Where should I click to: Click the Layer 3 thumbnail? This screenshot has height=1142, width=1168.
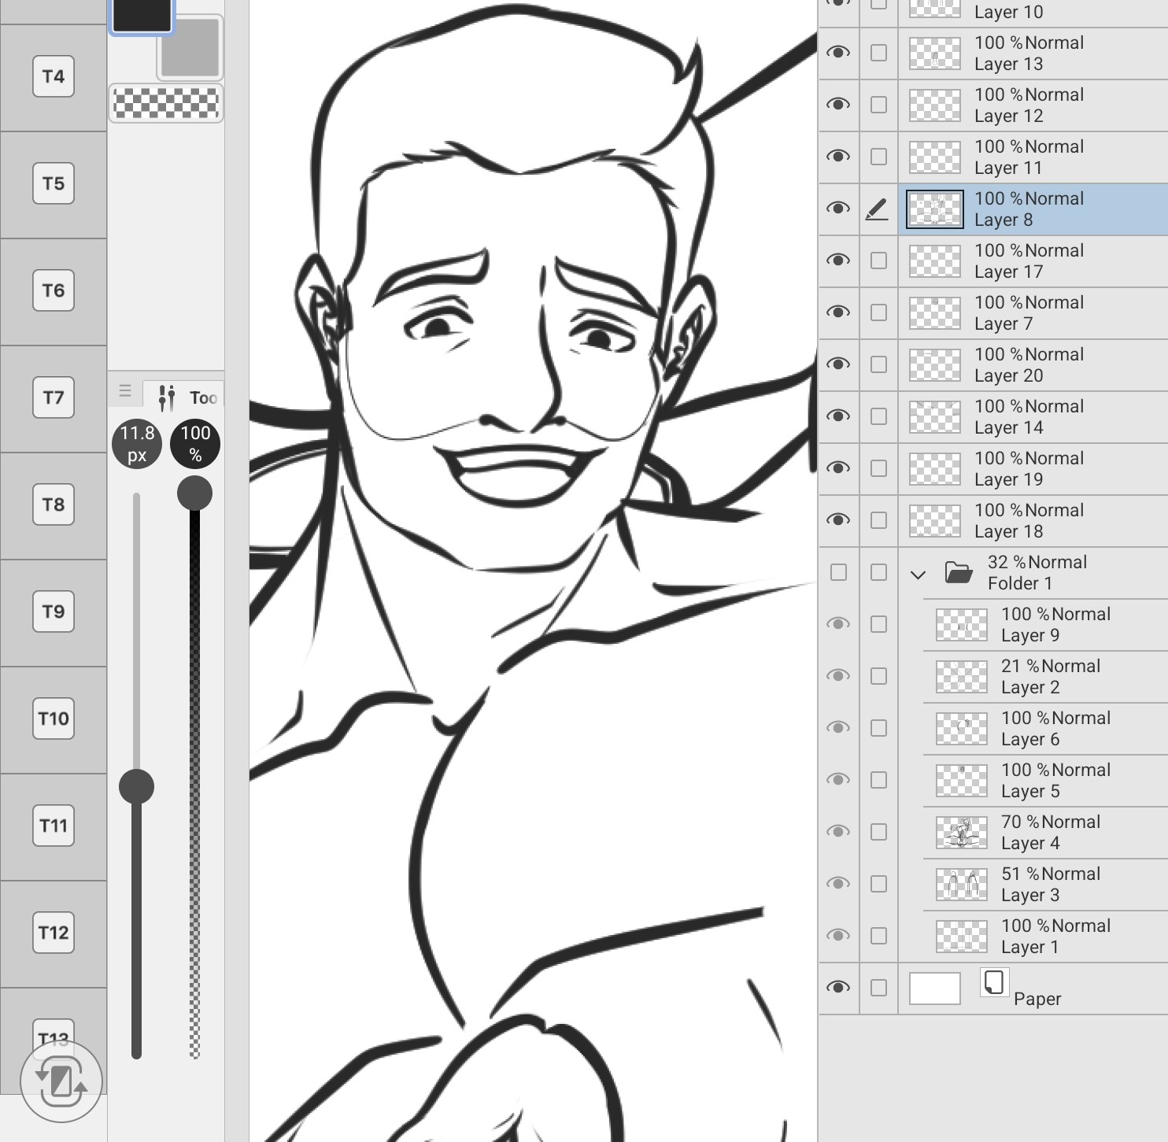point(962,884)
